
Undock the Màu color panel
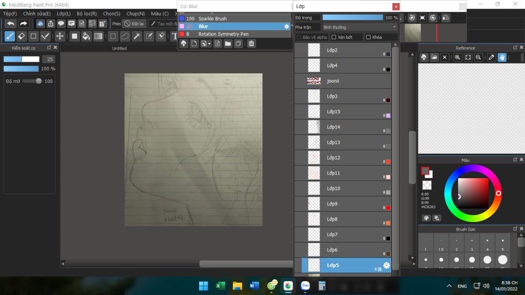coord(515,160)
